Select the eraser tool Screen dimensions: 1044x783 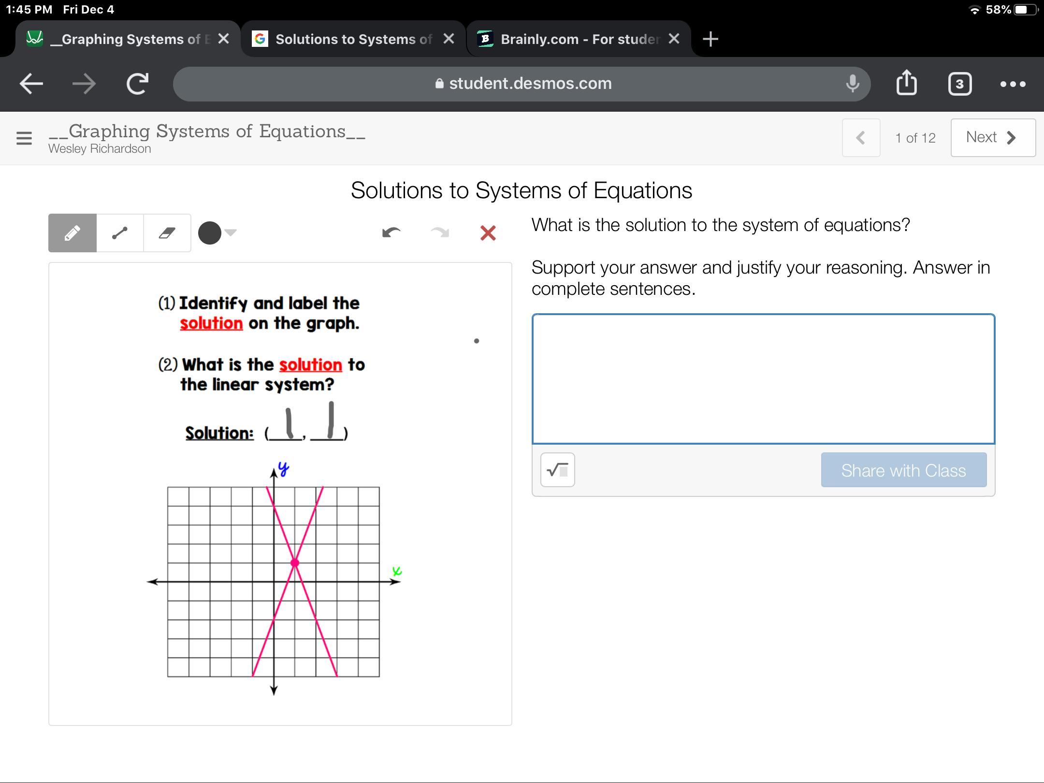(x=167, y=233)
